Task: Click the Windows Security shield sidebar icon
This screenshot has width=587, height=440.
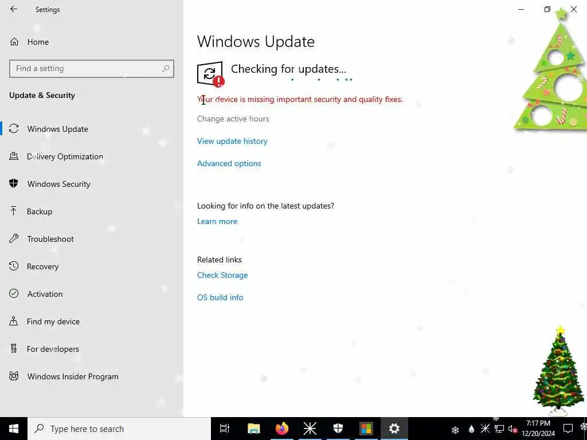Action: click(x=14, y=183)
